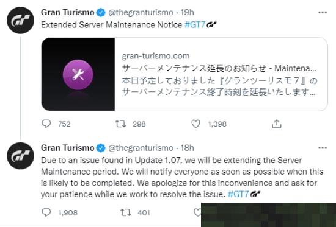Open more options menu on second tweet
Image resolution: width=336 pixels, height=227 pixels.
point(323,148)
